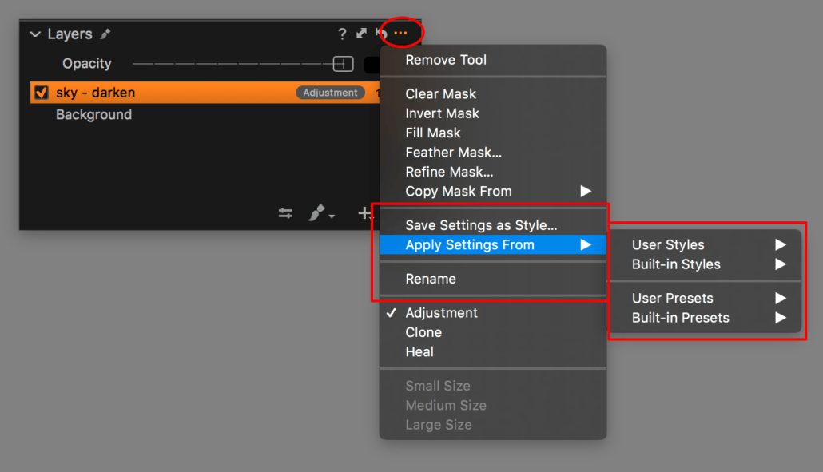This screenshot has width=823, height=472.
Task: Click Rename to rename the layer
Action: tap(432, 279)
